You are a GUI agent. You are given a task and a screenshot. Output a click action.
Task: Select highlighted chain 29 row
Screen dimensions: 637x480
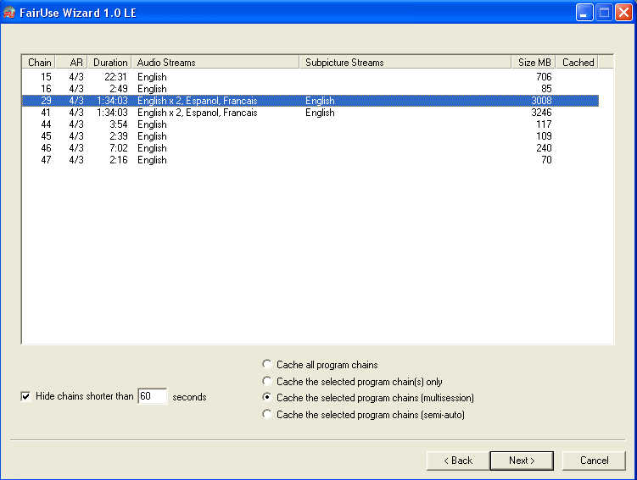[310, 101]
